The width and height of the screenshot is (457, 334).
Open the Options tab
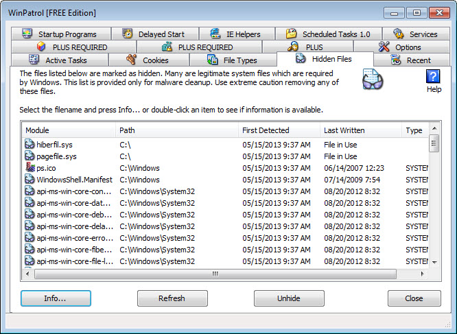tap(401, 47)
